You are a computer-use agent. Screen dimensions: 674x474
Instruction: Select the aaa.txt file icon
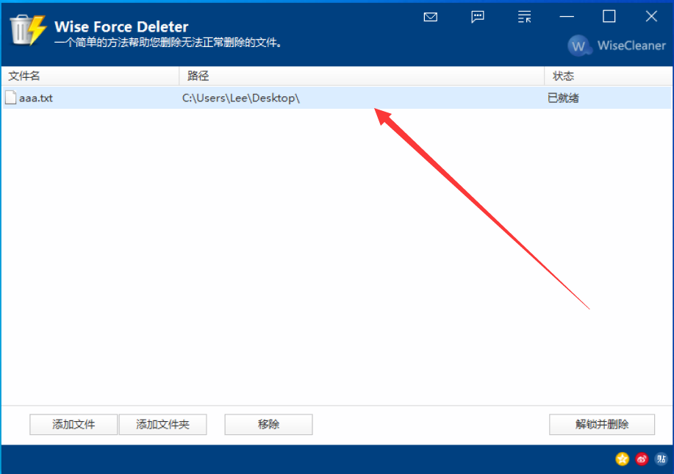coord(11,98)
